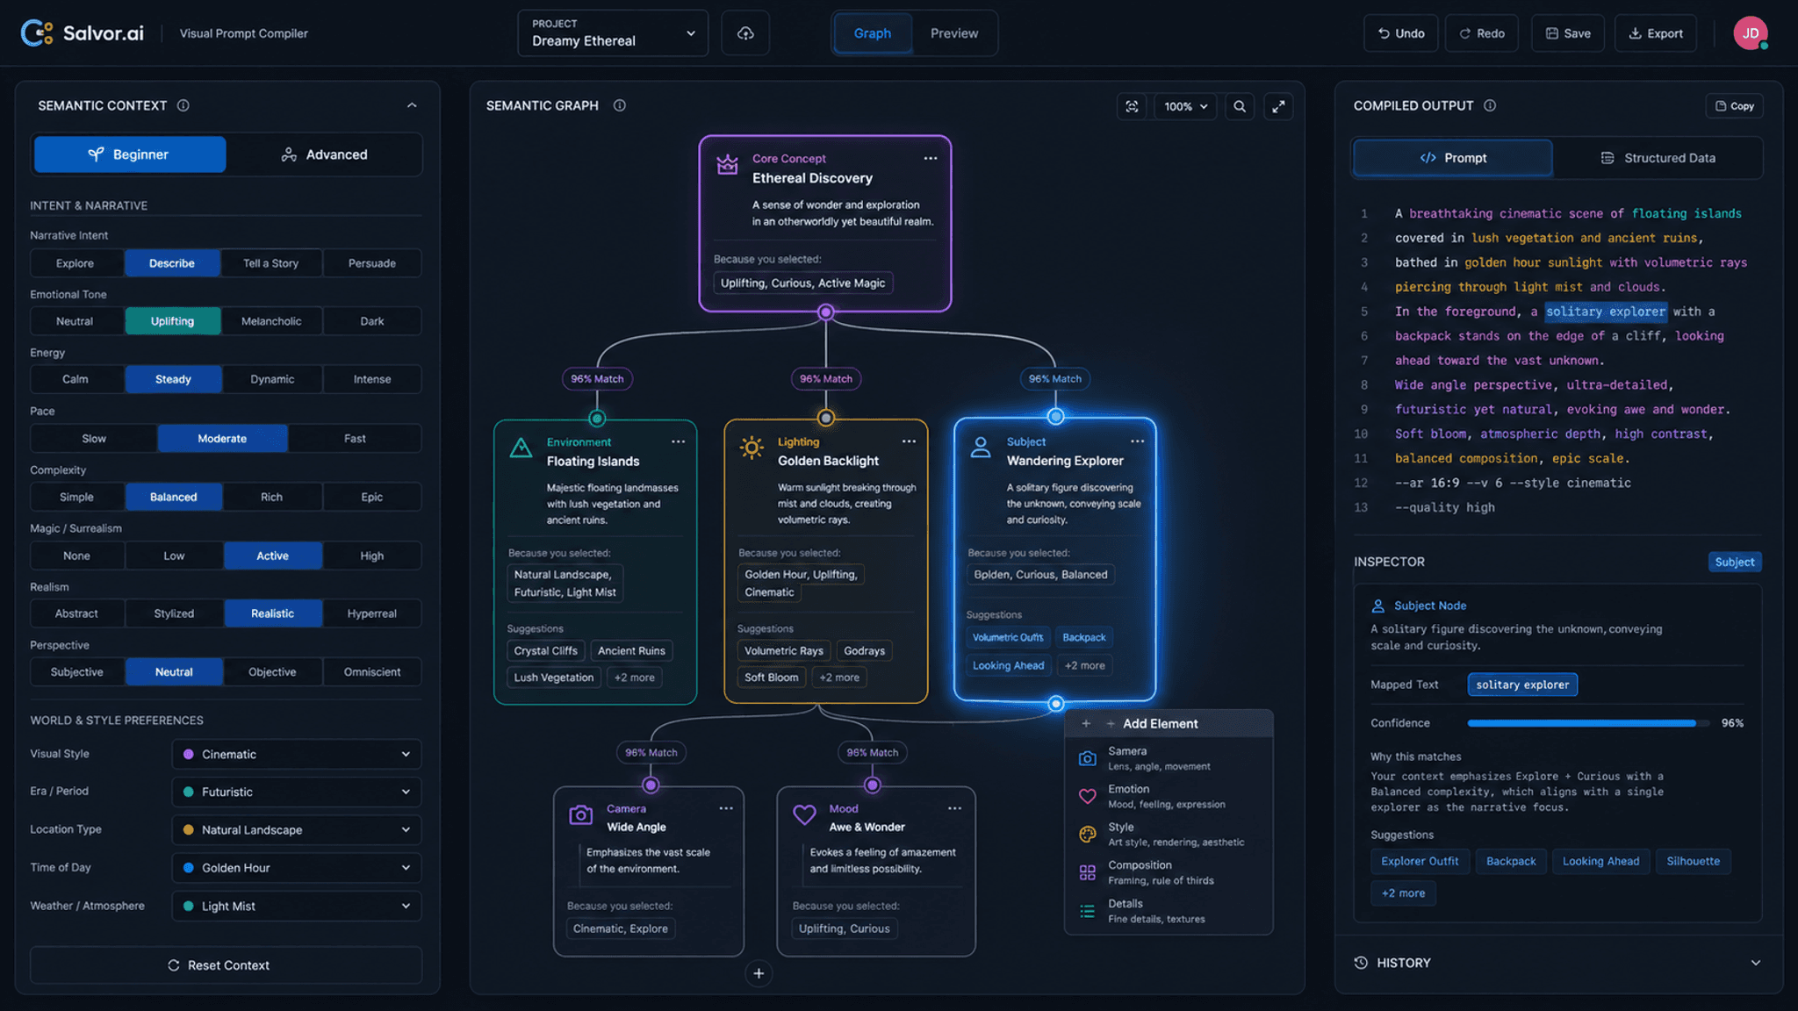1798x1011 pixels.
Task: Click the Subject person icon in node
Action: 981,448
